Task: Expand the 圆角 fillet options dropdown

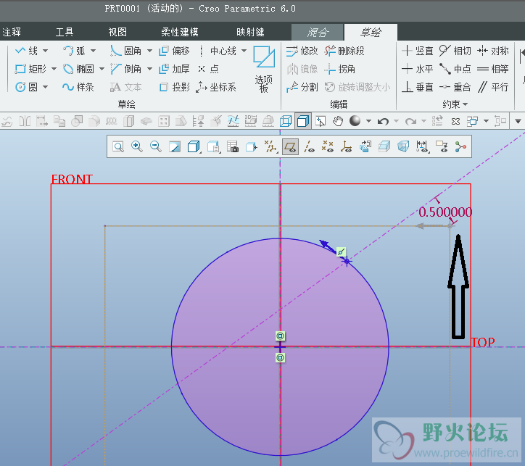Action: pyautogui.click(x=149, y=51)
